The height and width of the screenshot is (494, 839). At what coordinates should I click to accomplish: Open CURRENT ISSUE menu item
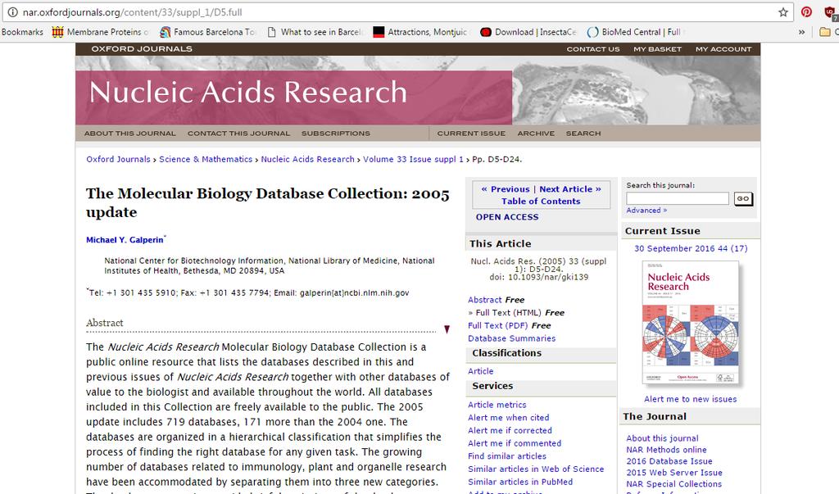point(471,134)
